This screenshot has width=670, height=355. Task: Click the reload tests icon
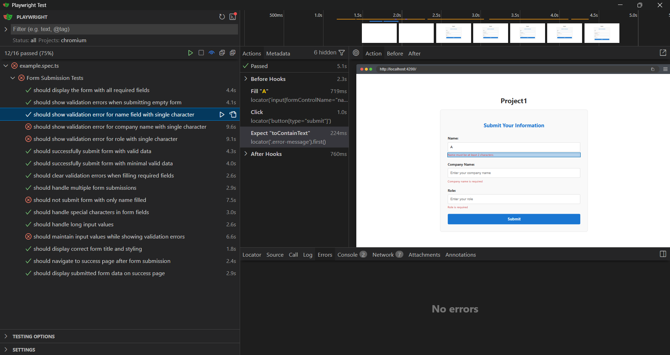point(222,17)
